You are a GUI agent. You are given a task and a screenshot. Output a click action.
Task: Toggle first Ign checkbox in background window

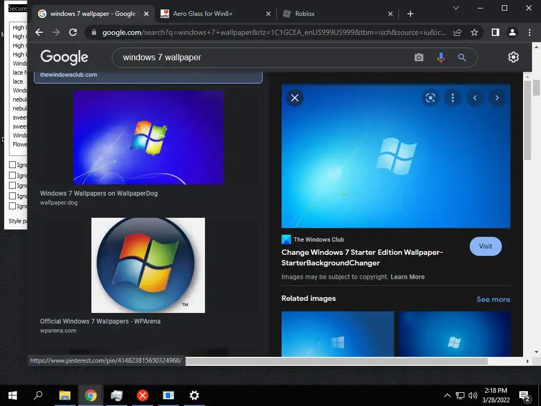click(x=13, y=165)
